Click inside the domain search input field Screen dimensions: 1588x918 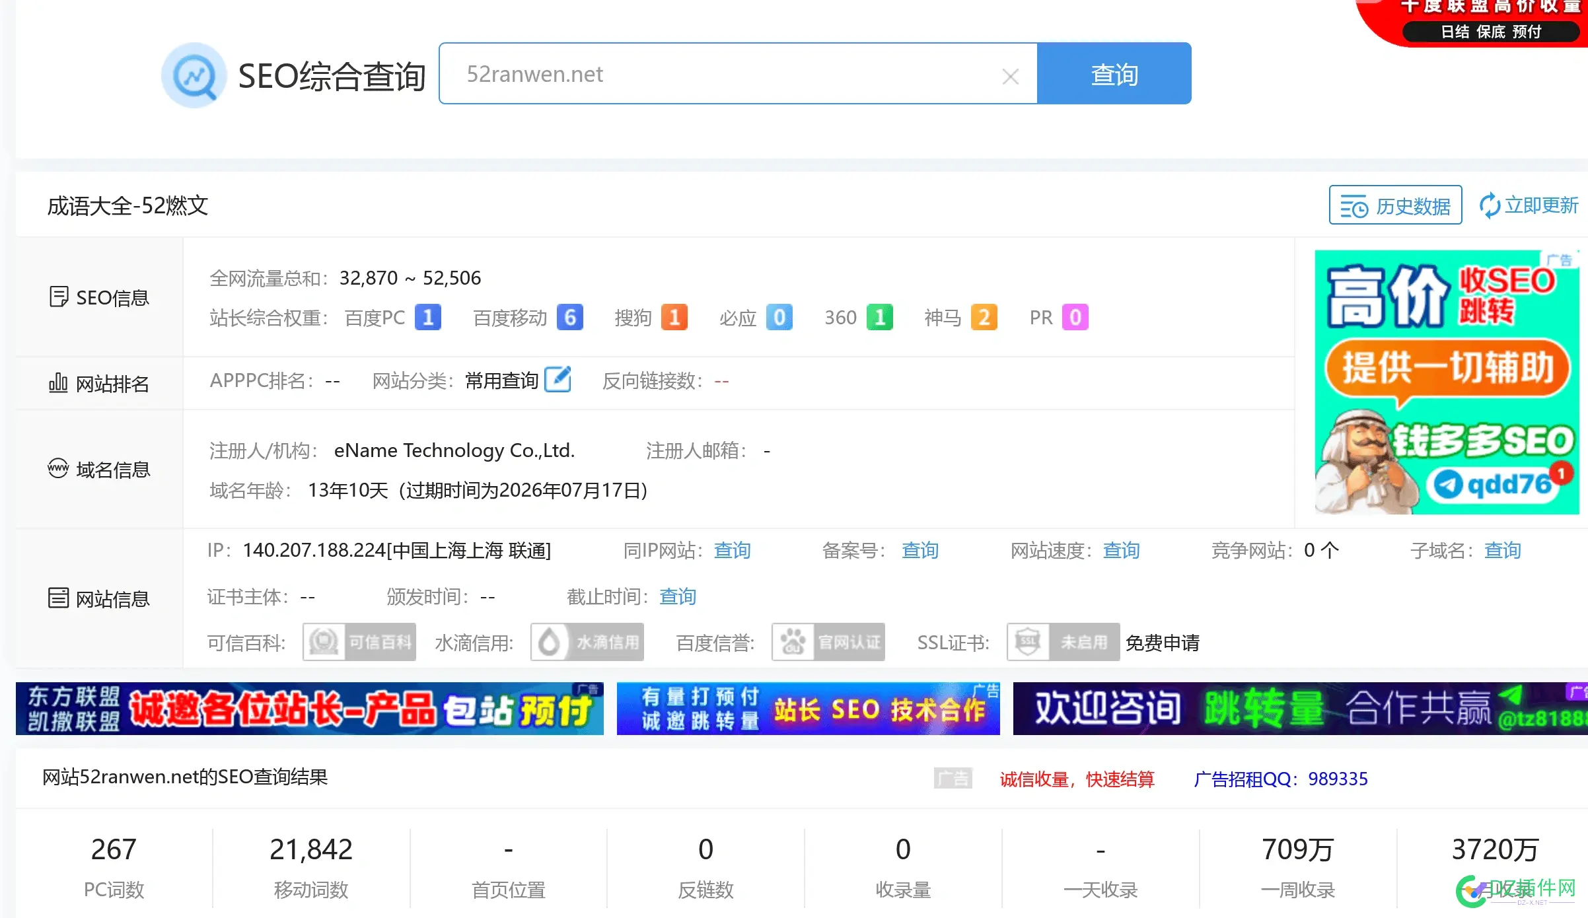click(x=727, y=73)
